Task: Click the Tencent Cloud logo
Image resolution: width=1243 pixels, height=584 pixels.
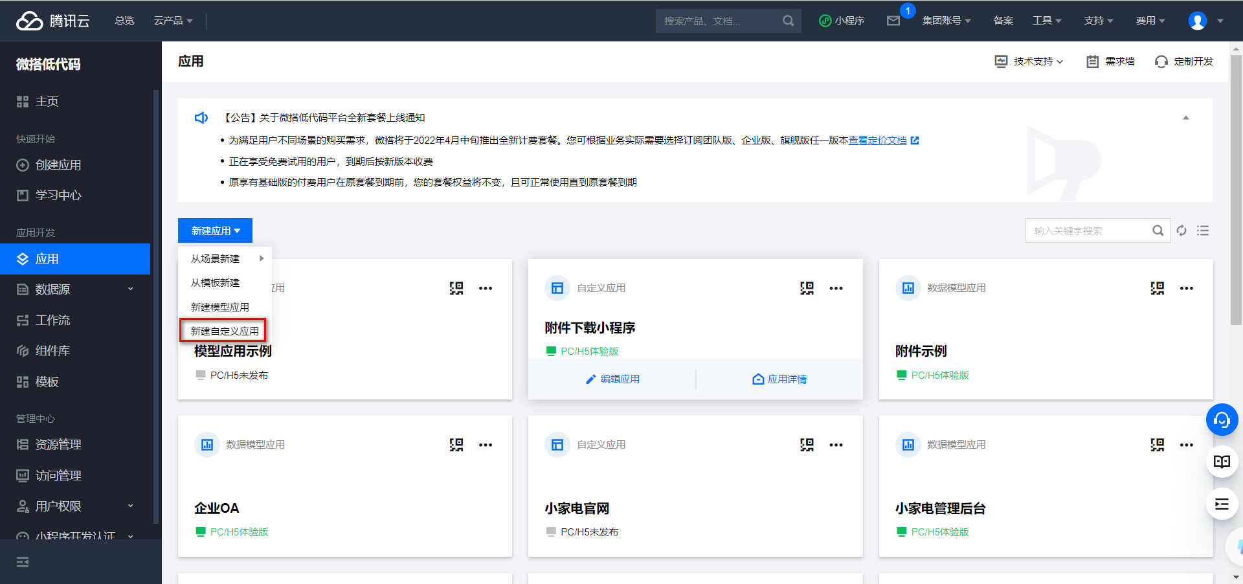Action: (x=53, y=21)
